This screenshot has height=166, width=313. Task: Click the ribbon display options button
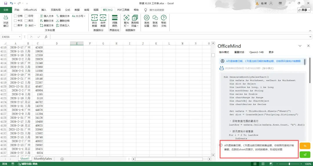point(281,3)
